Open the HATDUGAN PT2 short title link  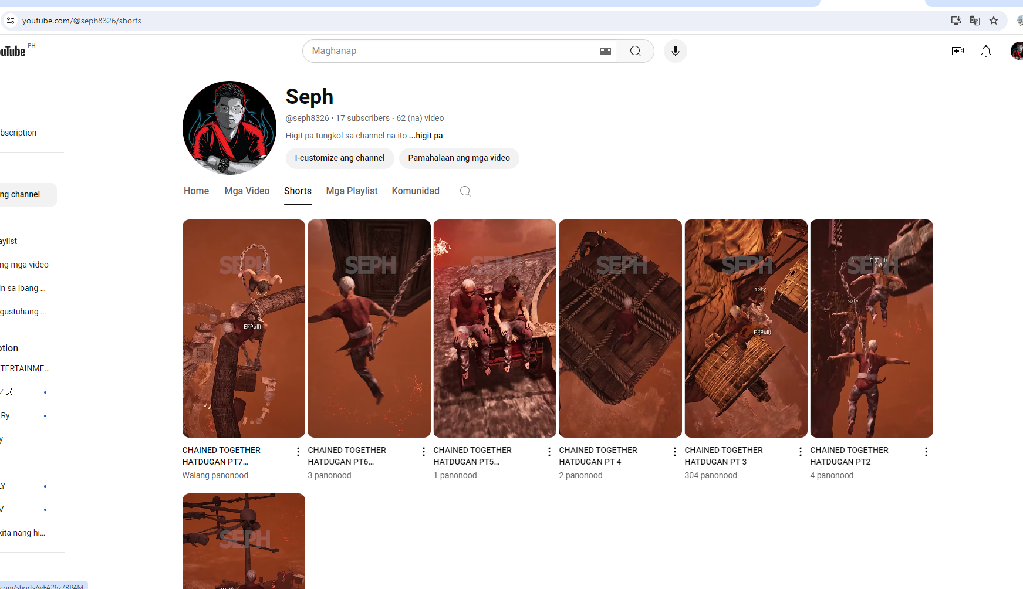849,456
